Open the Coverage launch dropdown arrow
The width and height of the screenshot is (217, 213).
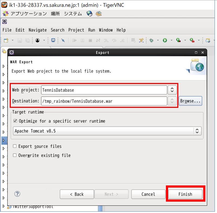[x=185, y=40]
